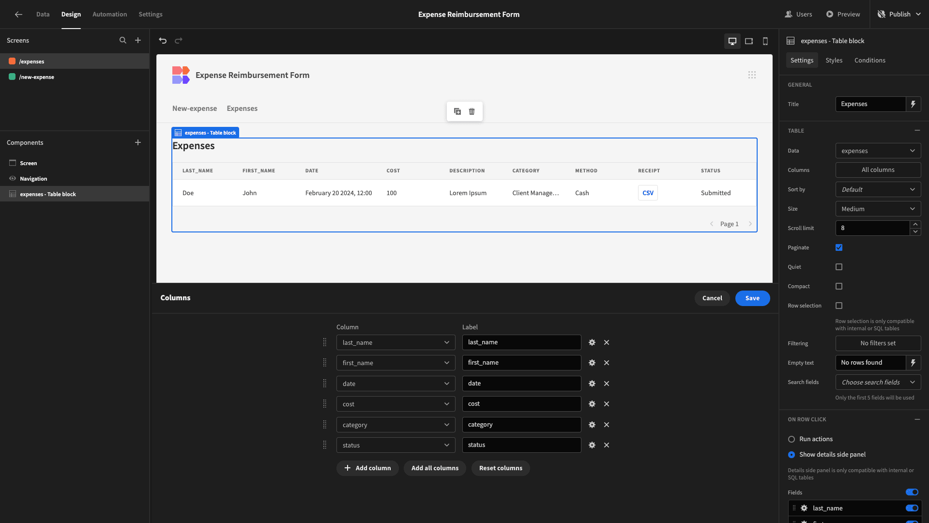Switch to the Styles tab
The height and width of the screenshot is (523, 929).
pyautogui.click(x=834, y=61)
